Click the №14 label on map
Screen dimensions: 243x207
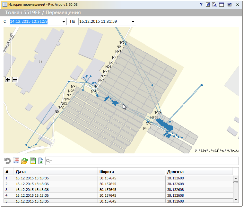point(113,63)
